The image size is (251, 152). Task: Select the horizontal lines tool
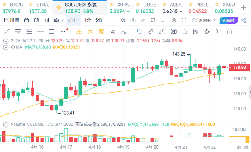pyautogui.click(x=29, y=32)
